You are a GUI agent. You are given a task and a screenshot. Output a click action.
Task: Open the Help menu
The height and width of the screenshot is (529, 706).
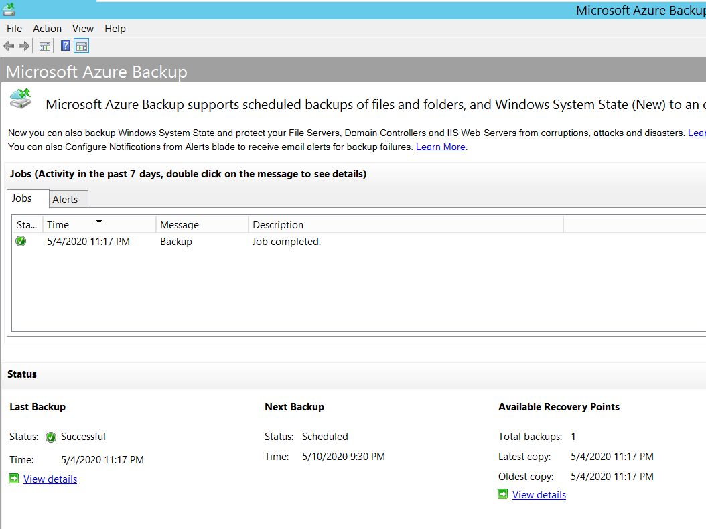[115, 29]
